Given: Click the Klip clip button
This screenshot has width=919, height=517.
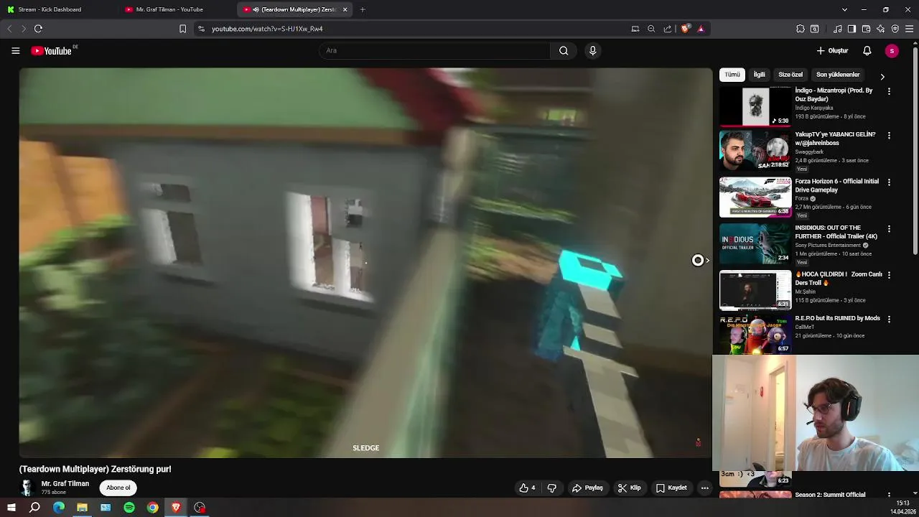Looking at the screenshot, I should tap(629, 488).
